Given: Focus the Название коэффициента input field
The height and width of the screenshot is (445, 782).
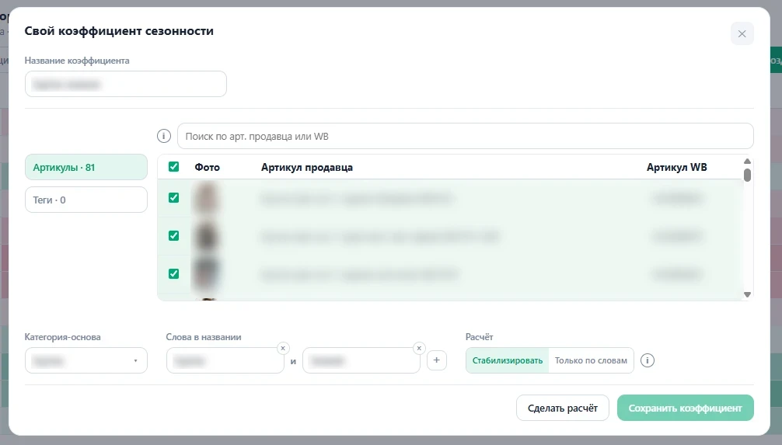Looking at the screenshot, I should 126,84.
